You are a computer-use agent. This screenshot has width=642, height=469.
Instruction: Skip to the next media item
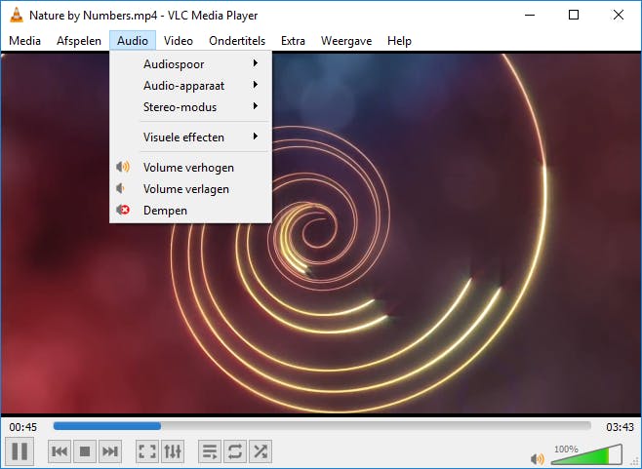[x=110, y=451]
